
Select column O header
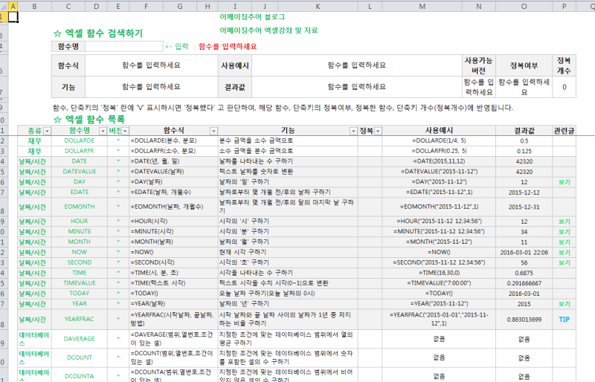[524, 6]
